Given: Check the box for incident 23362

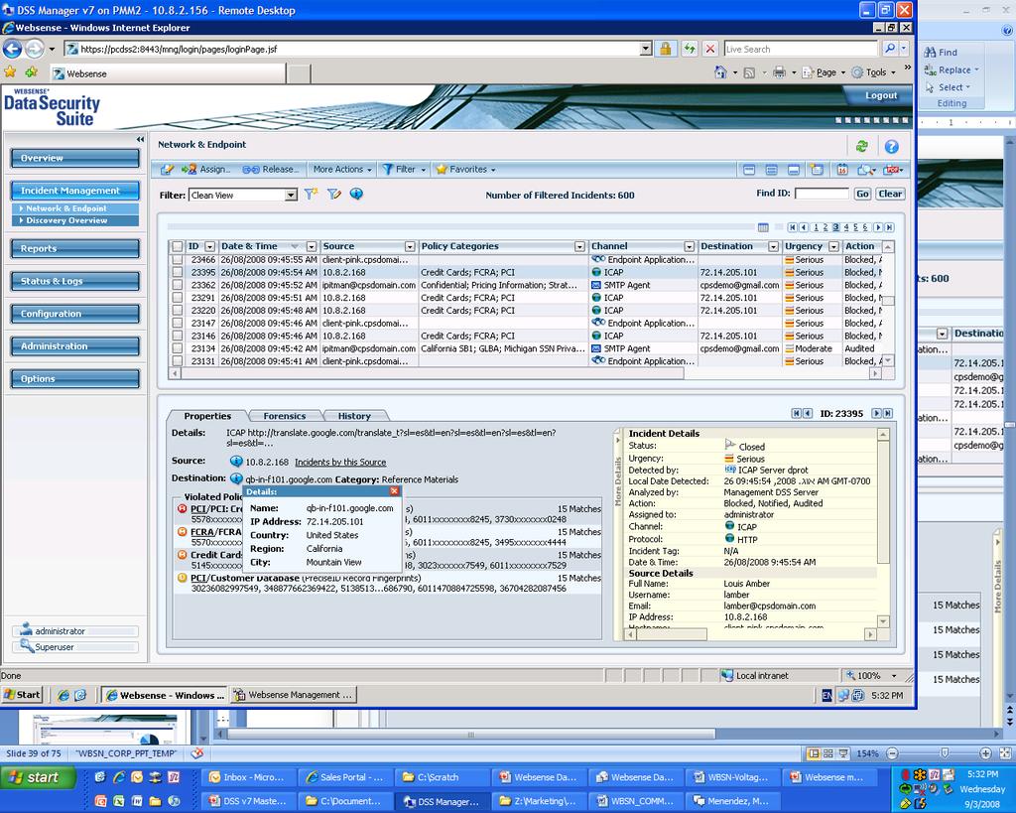Looking at the screenshot, I should click(177, 285).
